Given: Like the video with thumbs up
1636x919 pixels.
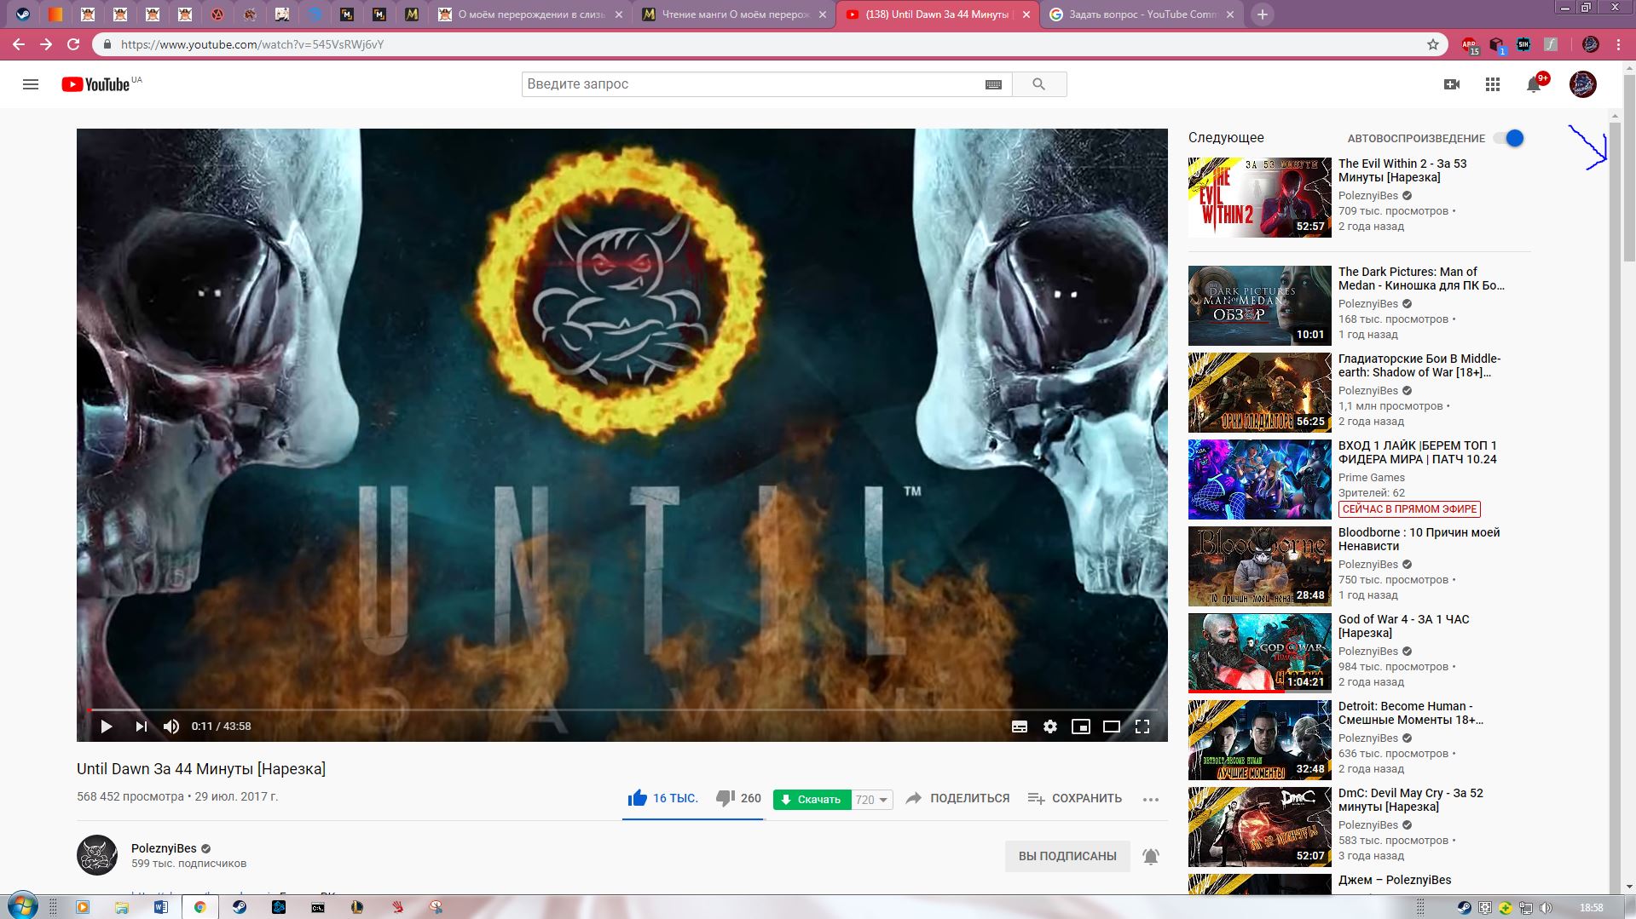Looking at the screenshot, I should pos(662,798).
